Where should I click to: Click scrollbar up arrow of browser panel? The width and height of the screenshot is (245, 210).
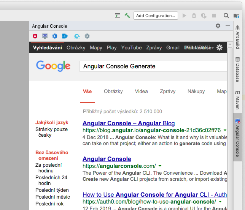pyautogui.click(x=230, y=44)
